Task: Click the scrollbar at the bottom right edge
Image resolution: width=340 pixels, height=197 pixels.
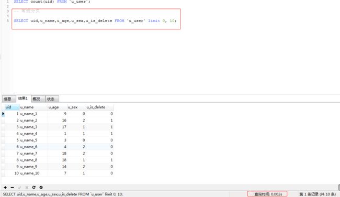Action: pos(339,187)
